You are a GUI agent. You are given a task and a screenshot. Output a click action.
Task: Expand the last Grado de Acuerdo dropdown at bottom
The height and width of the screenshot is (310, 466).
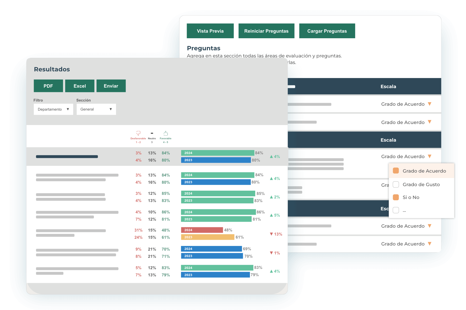[x=429, y=244]
